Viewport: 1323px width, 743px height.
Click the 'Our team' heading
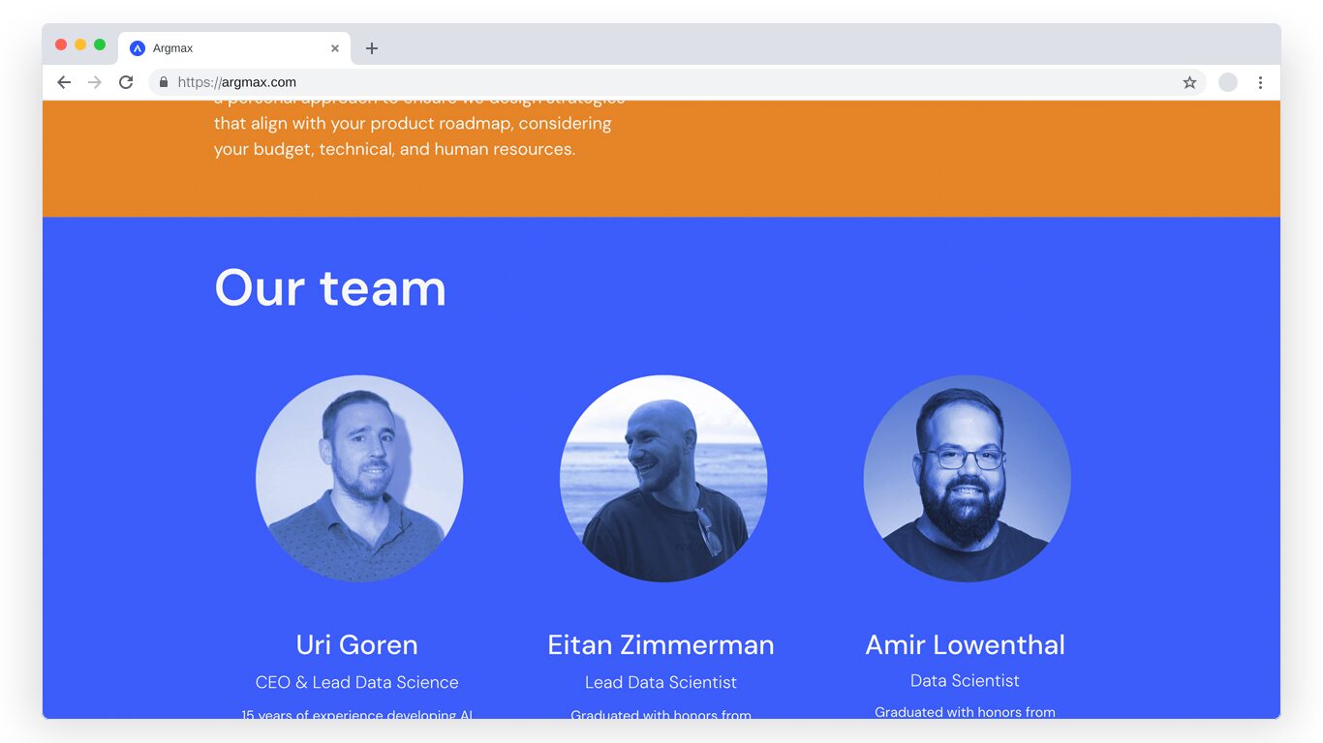[x=330, y=288]
